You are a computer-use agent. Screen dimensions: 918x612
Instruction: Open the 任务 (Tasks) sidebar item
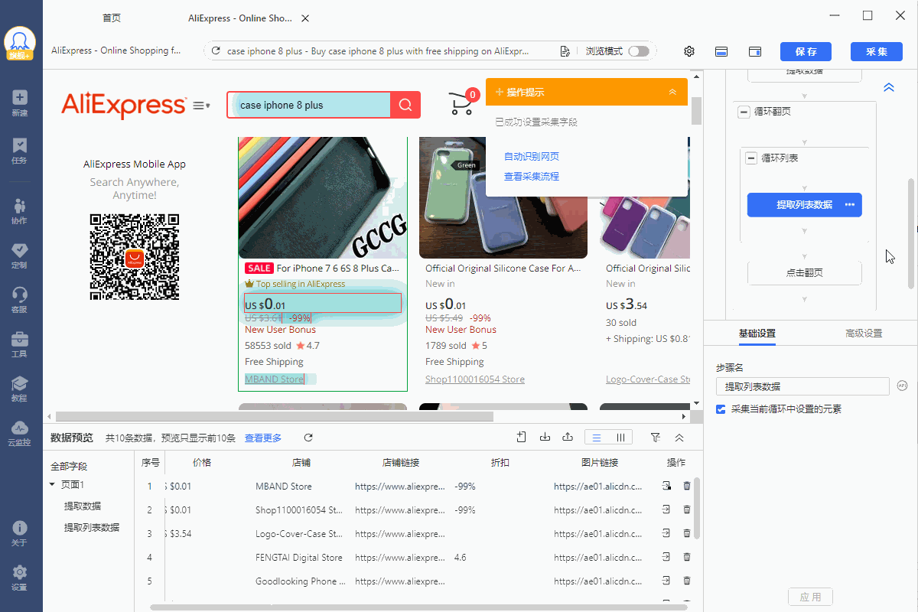tap(20, 151)
